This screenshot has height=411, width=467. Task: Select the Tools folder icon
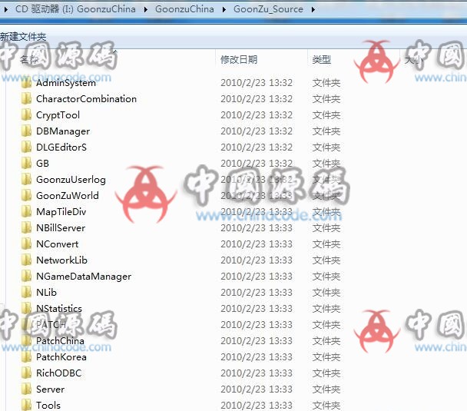26,405
